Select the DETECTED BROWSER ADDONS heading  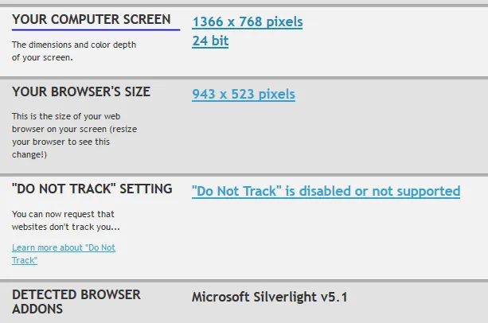(76, 302)
